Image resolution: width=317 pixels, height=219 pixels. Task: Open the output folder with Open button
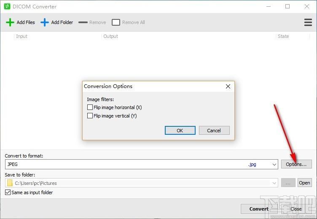coord(304,183)
